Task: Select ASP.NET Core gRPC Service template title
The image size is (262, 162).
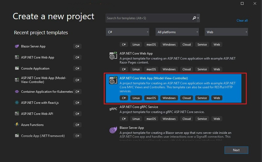Action: [x=139, y=107]
